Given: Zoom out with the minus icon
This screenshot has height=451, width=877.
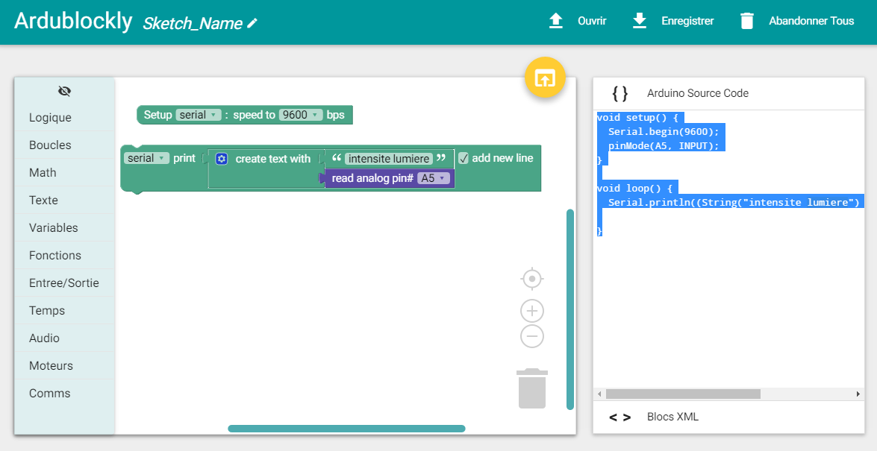Looking at the screenshot, I should pyautogui.click(x=532, y=336).
